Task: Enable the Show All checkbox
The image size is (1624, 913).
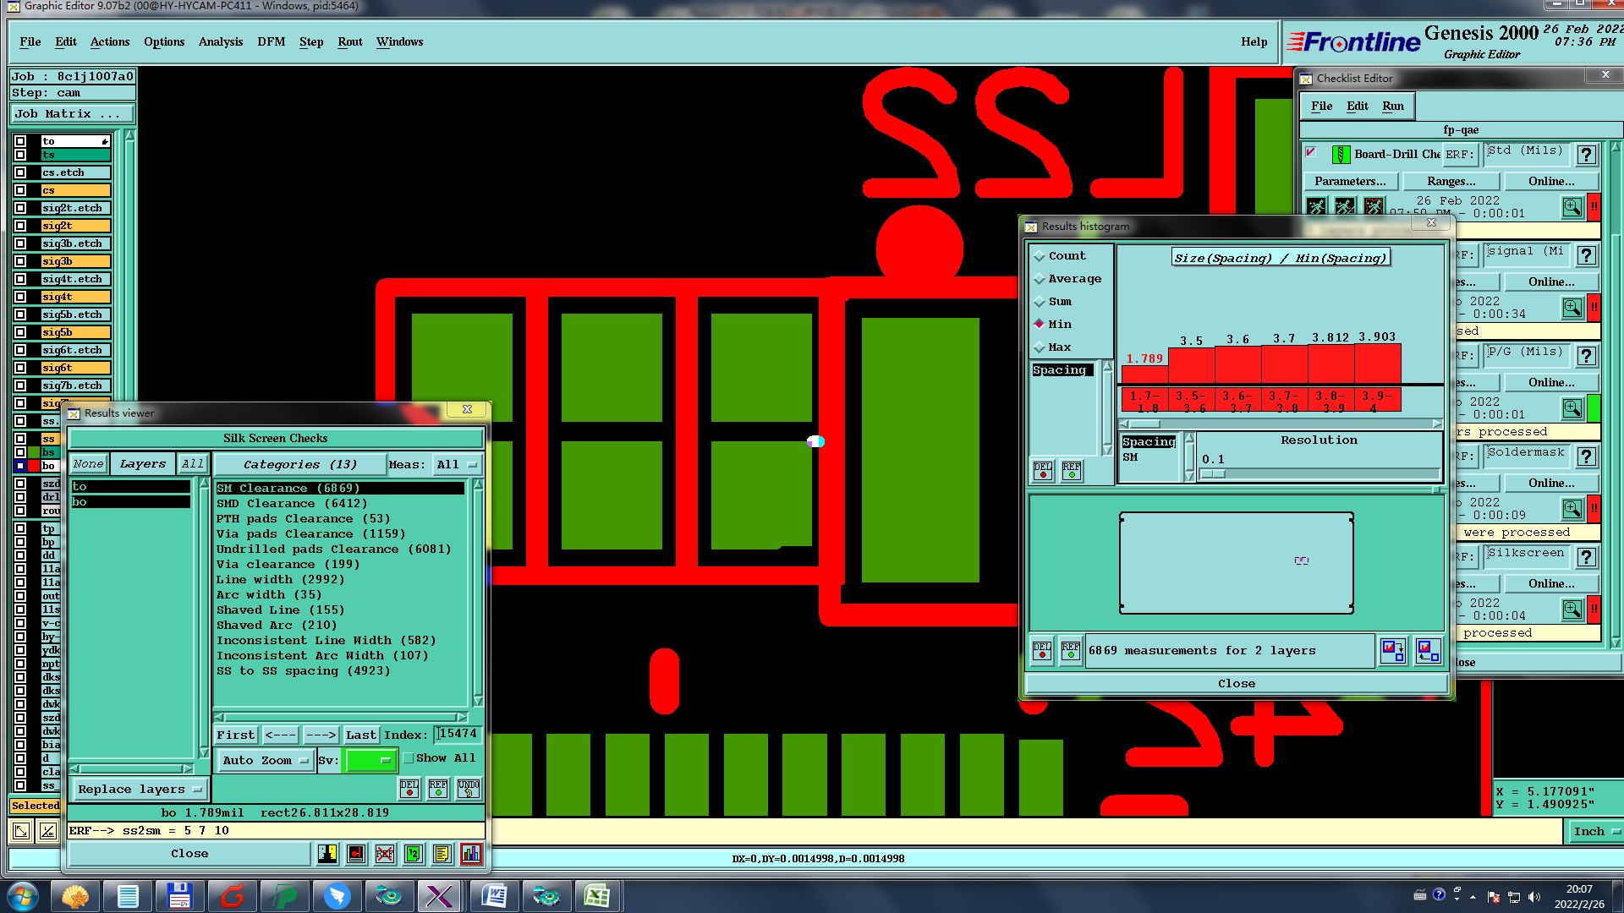Action: point(409,758)
